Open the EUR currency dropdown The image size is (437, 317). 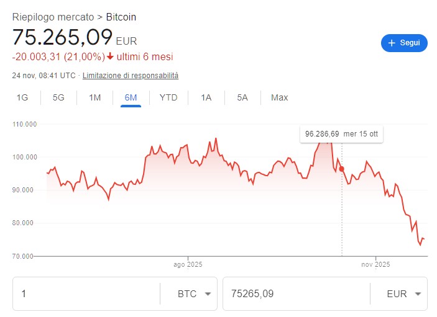pyautogui.click(x=403, y=293)
